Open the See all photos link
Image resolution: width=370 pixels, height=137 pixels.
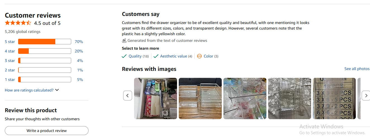point(357,69)
